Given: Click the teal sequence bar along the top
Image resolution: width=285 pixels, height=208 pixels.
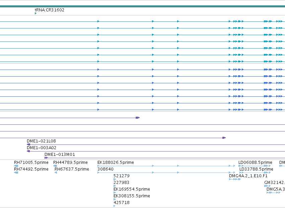Looking at the screenshot, I should point(143,6).
